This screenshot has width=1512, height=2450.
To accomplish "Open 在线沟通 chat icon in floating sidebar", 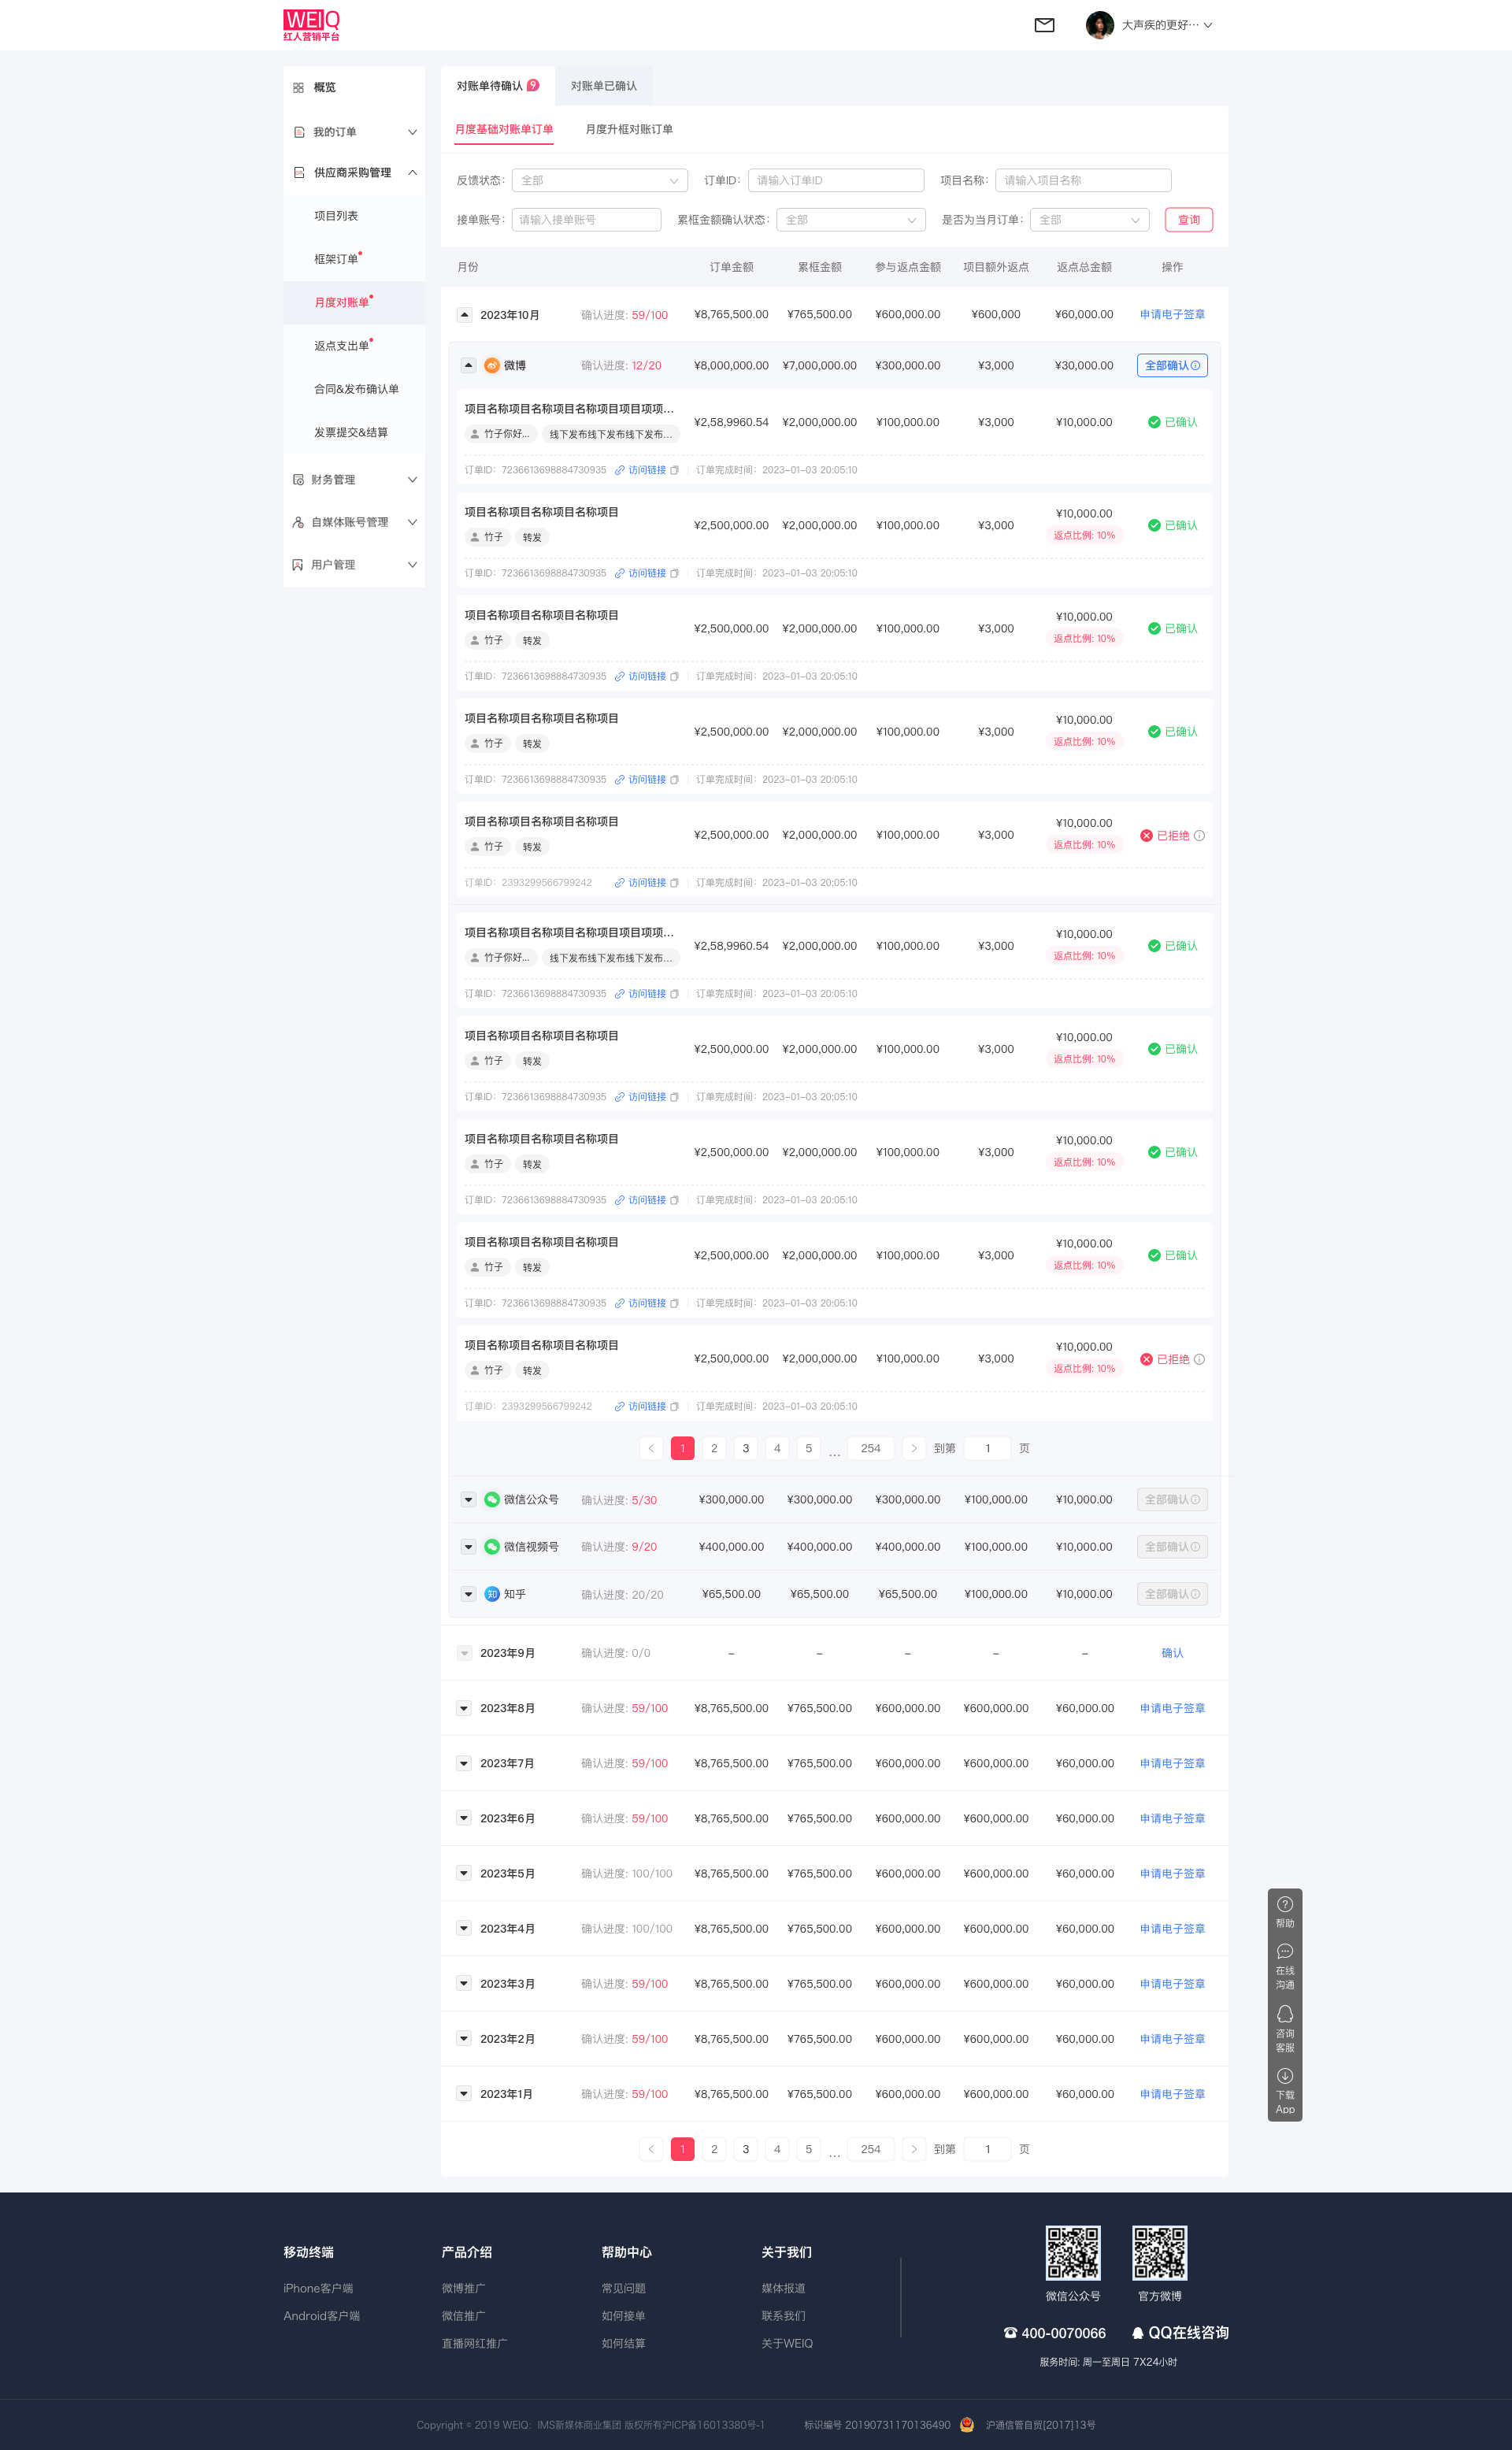I will tap(1284, 1952).
